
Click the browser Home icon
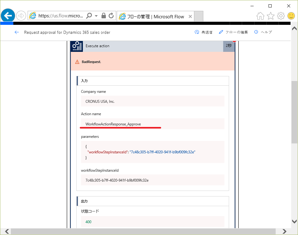coord(260,16)
